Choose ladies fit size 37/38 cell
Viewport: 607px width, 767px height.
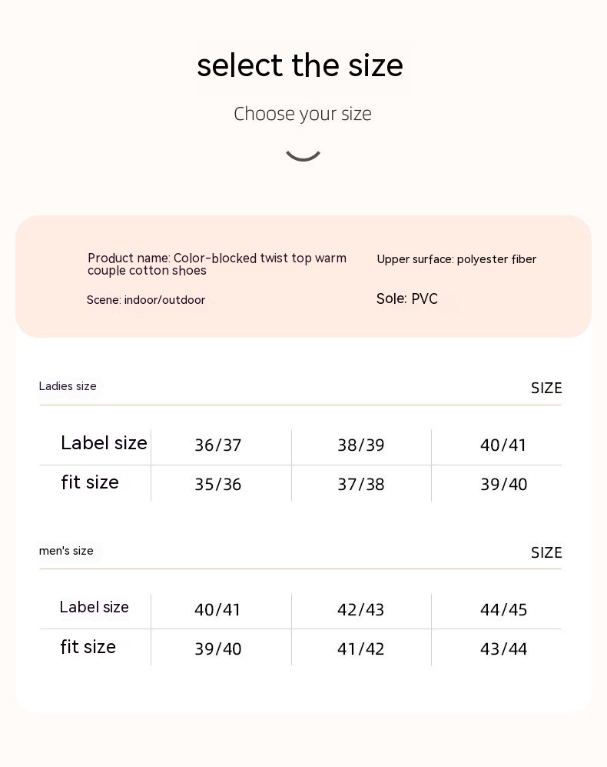click(361, 485)
